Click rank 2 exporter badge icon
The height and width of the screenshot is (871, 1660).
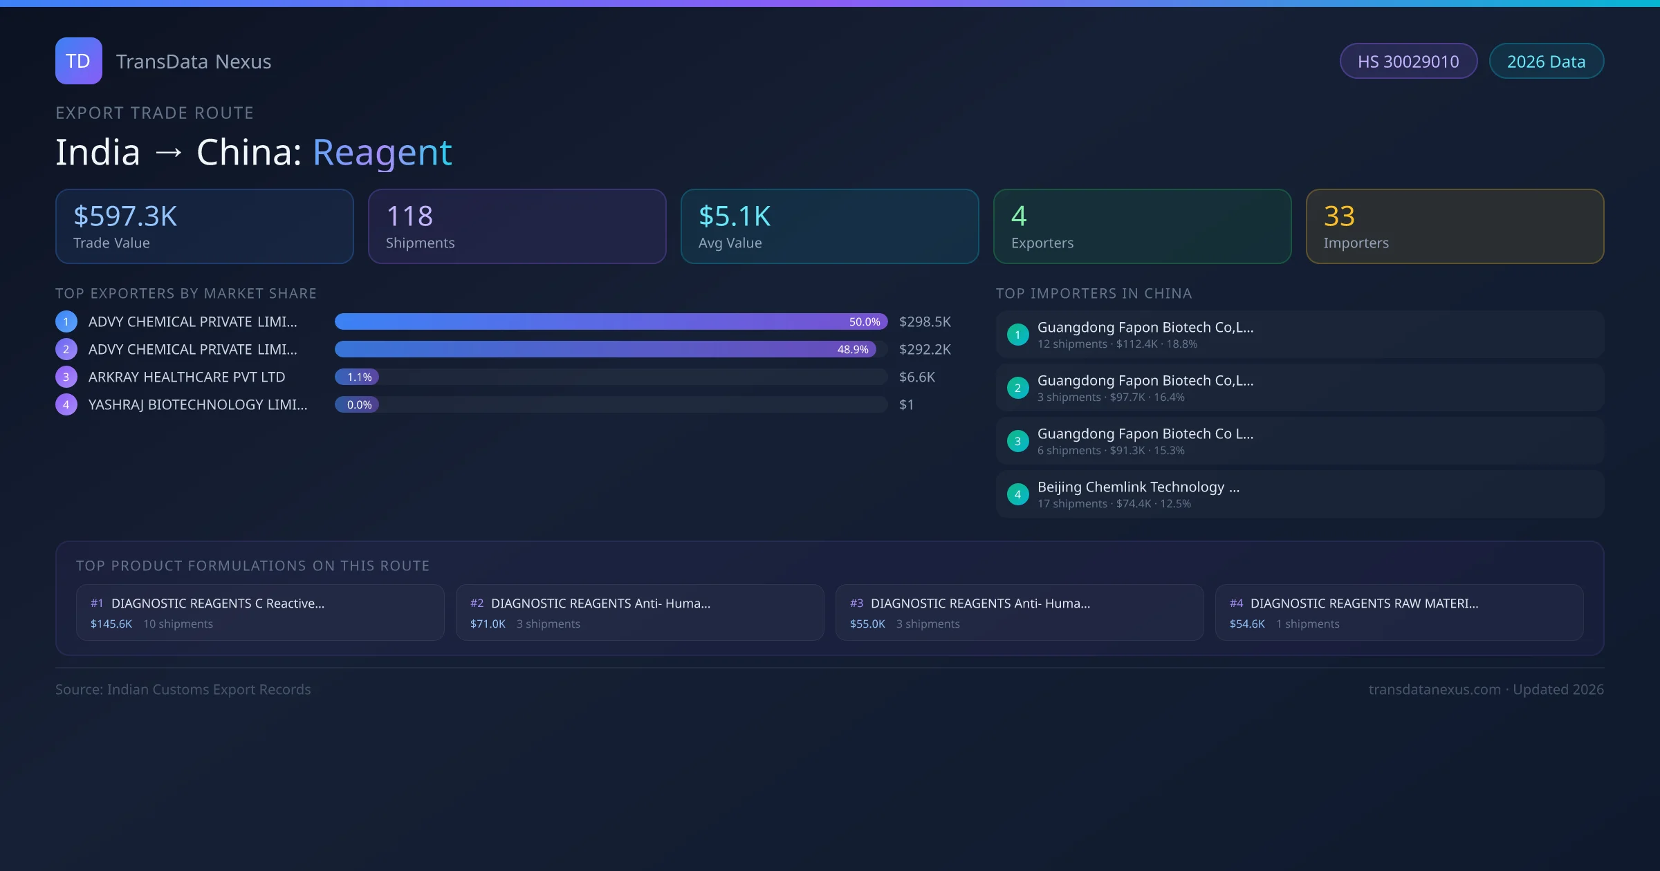[66, 349]
